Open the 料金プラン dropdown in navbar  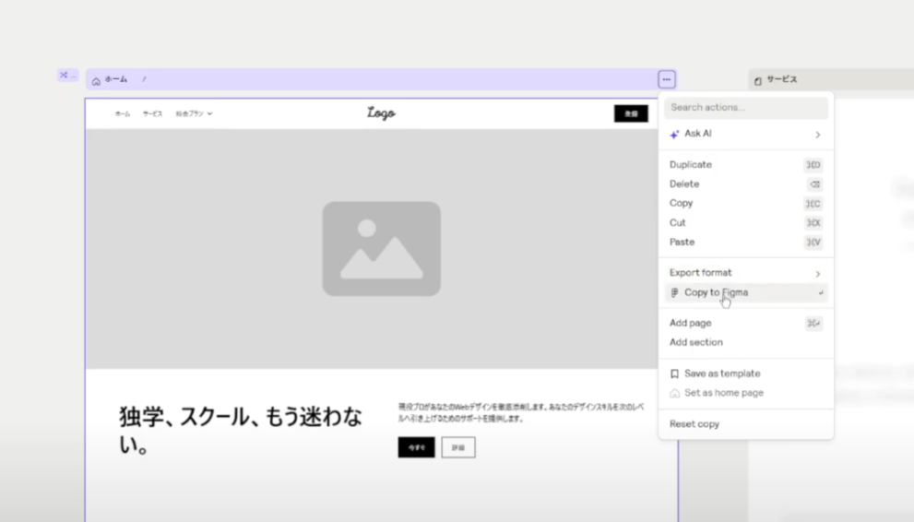(x=195, y=114)
